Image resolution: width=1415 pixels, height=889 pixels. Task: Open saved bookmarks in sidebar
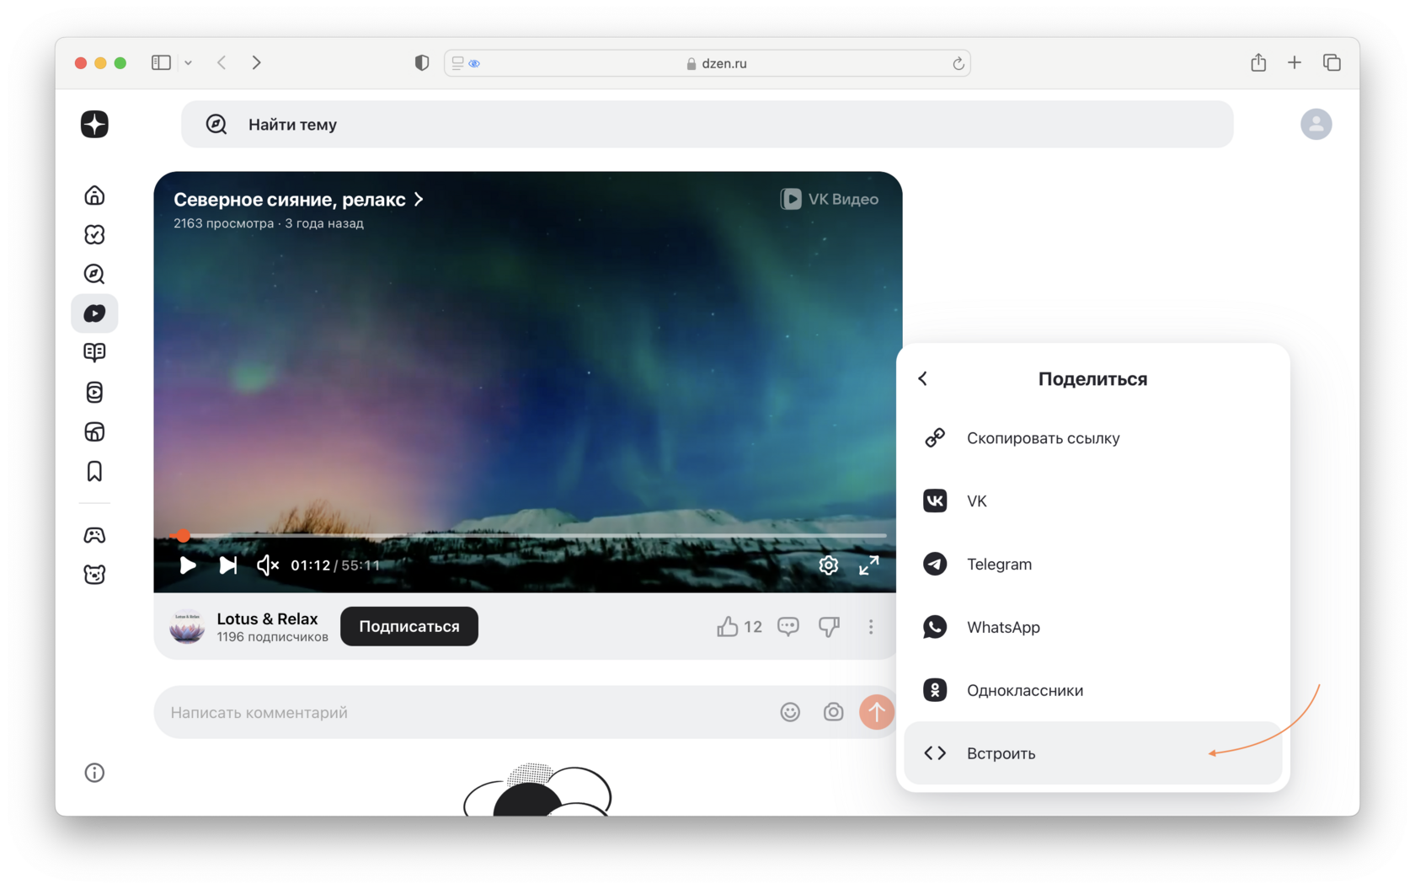tap(94, 471)
